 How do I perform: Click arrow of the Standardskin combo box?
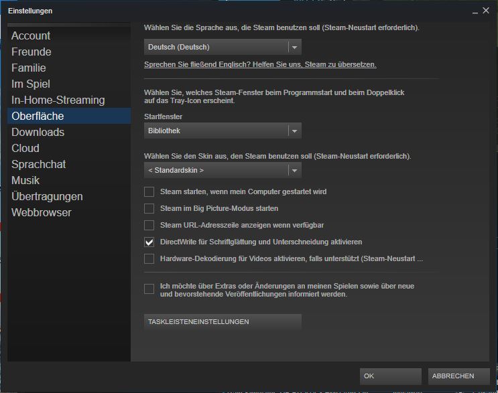tap(294, 170)
